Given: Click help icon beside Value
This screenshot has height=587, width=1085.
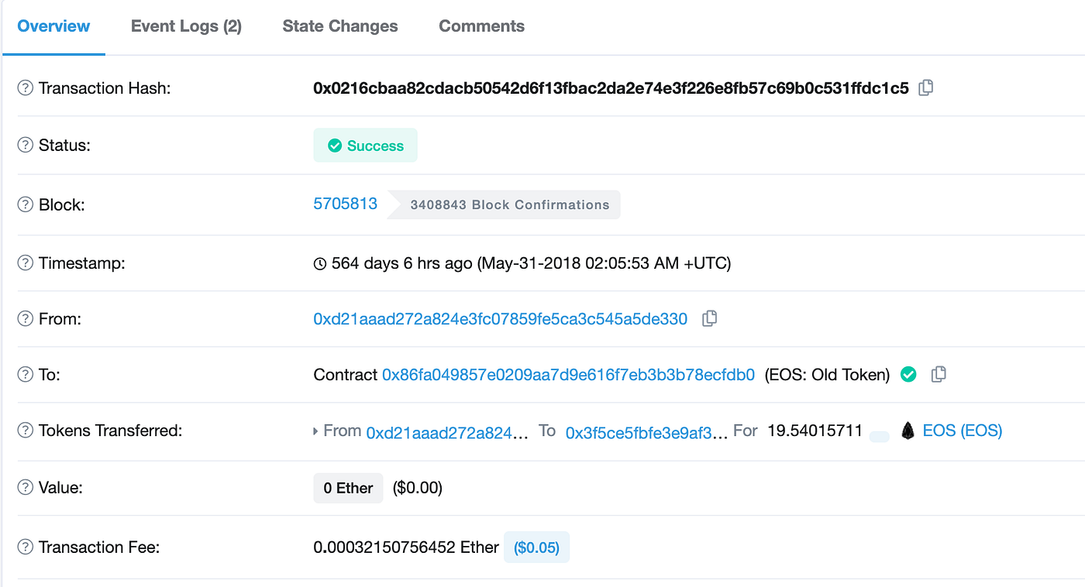Looking at the screenshot, I should (x=26, y=488).
